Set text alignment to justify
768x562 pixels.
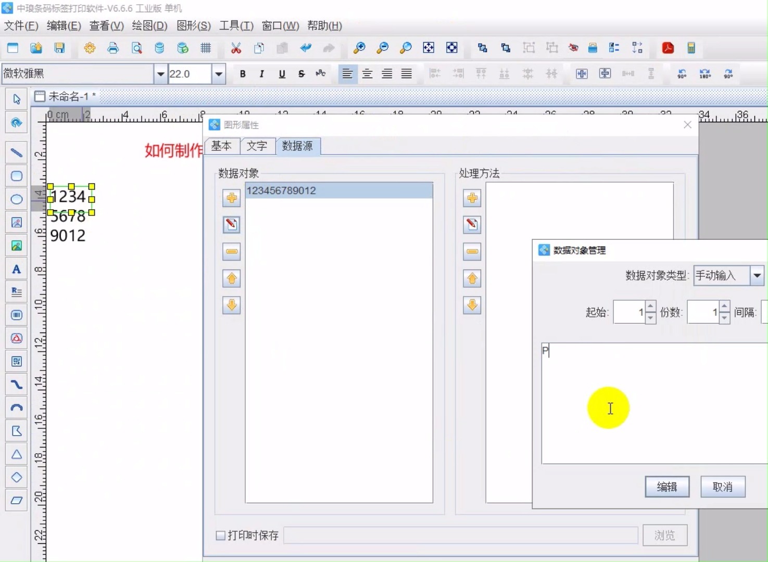tap(407, 74)
